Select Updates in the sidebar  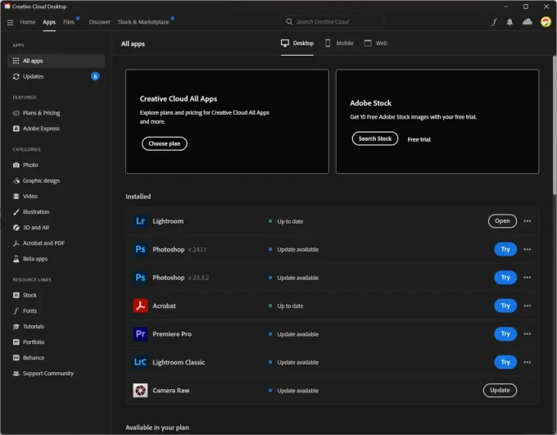coord(34,76)
